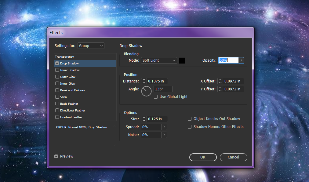Uncheck the Drop Shadow effect checkbox

(57, 63)
